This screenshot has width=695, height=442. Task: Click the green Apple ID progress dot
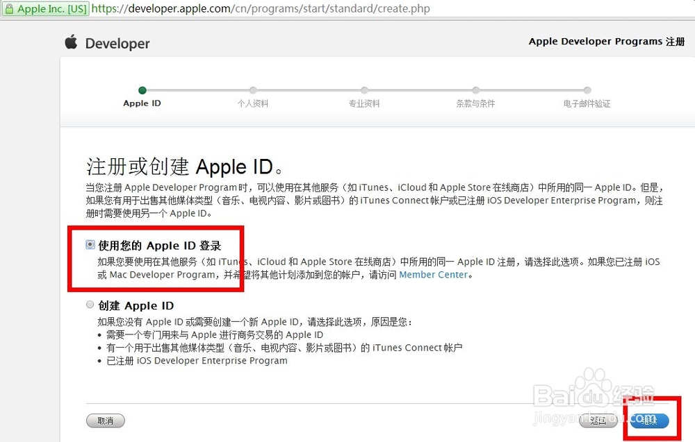coord(142,90)
